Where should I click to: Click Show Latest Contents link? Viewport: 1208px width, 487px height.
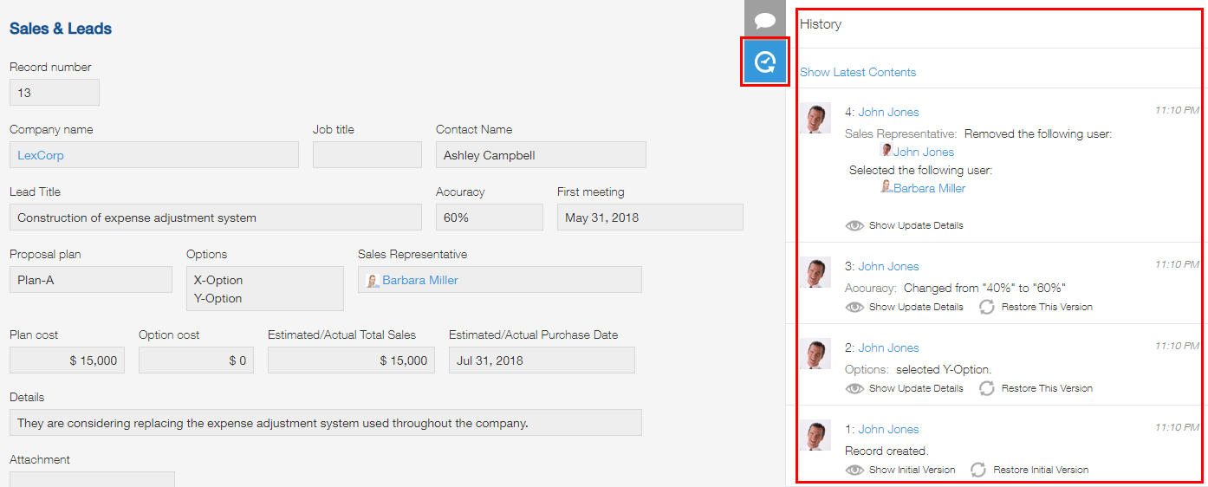click(858, 72)
